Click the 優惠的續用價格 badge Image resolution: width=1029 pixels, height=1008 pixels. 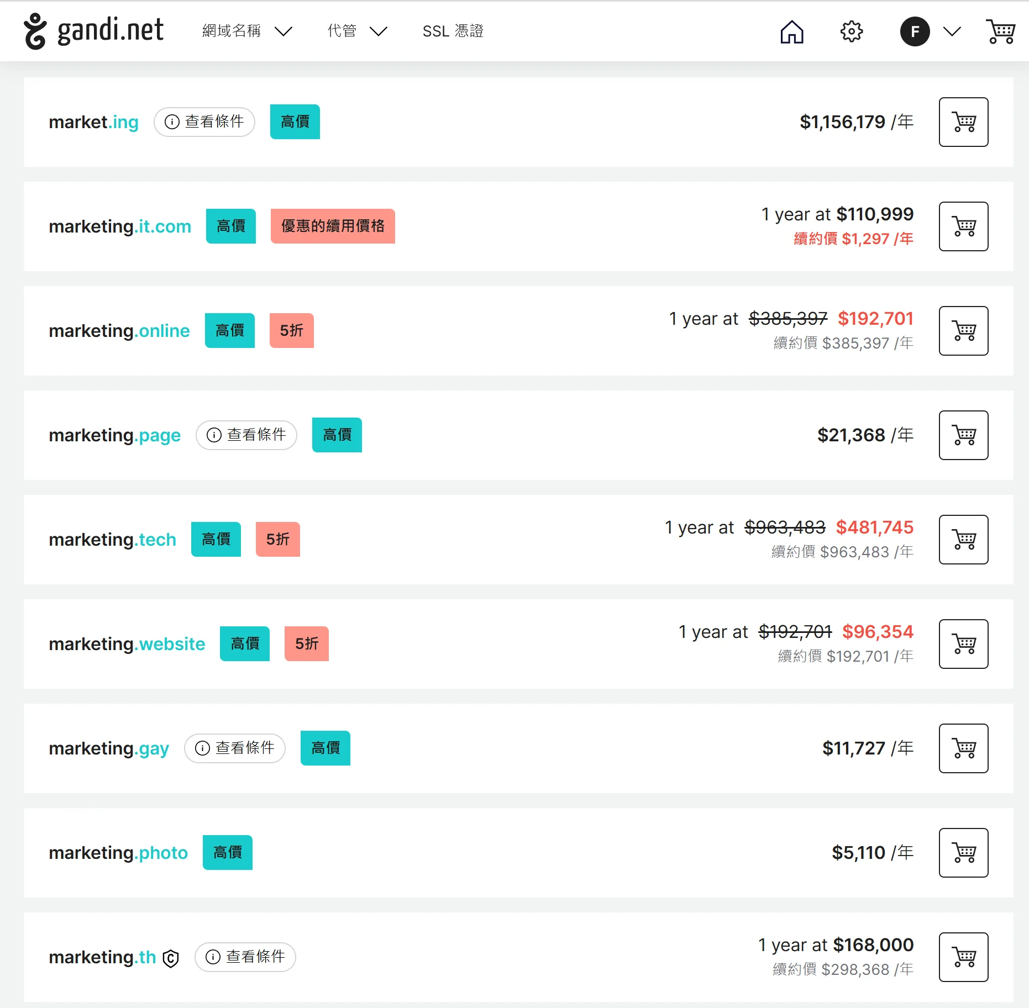(x=333, y=226)
